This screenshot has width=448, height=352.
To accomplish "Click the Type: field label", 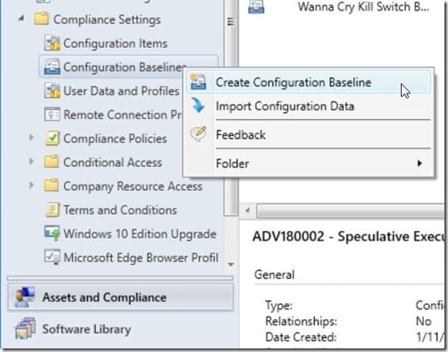I will [279, 305].
